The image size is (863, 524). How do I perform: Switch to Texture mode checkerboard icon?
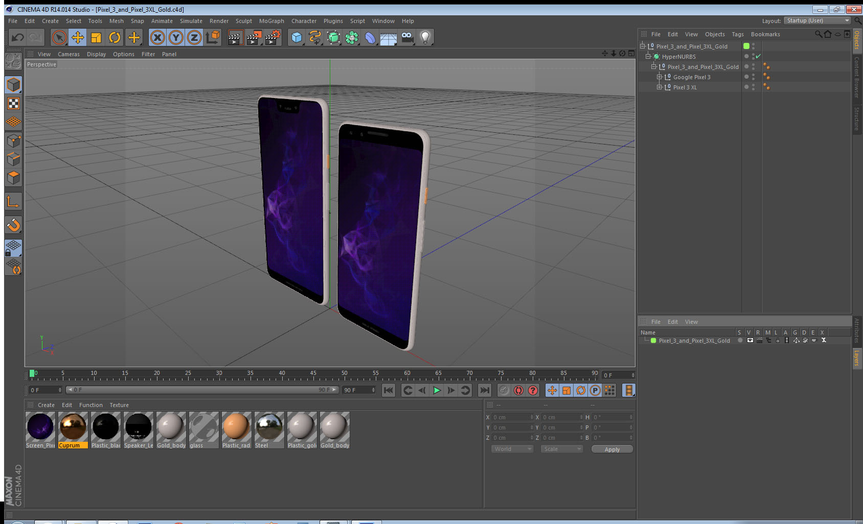13,104
